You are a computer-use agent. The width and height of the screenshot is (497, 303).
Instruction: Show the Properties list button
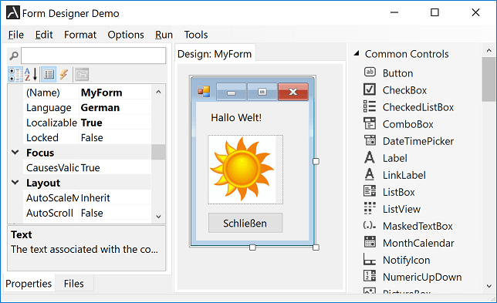(x=49, y=75)
